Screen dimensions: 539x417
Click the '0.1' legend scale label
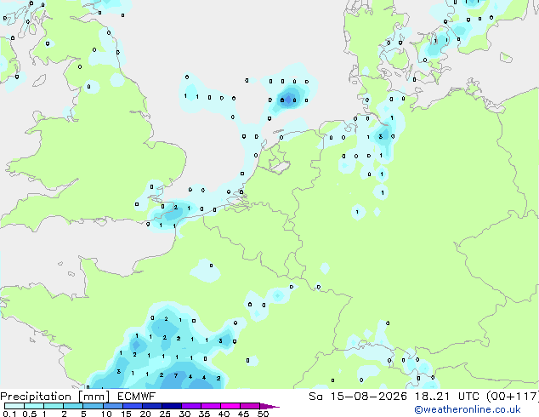pos(9,414)
